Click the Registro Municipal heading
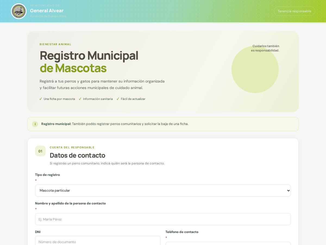The image size is (326, 245). (89, 56)
